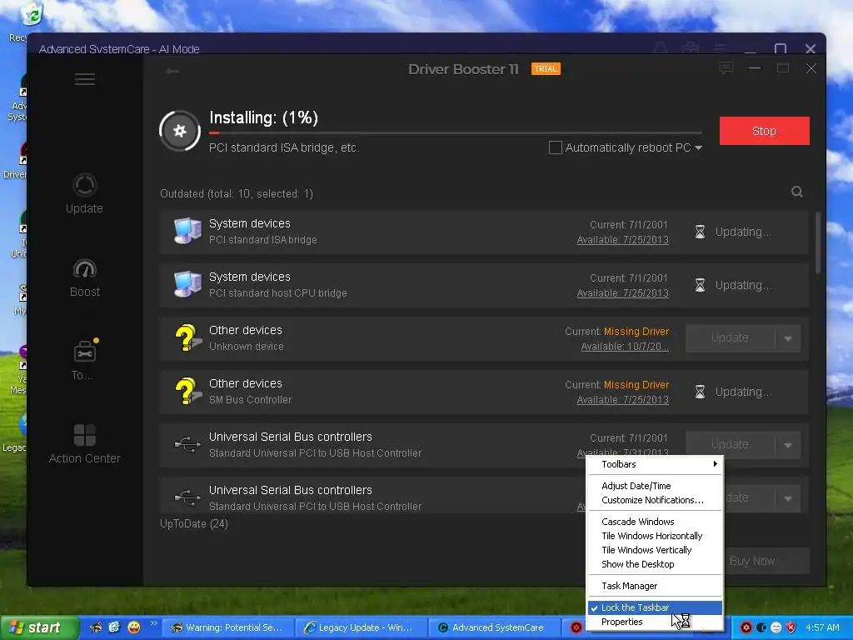Show hidden quick launch items chevron
This screenshot has width=853, height=640.
(x=153, y=623)
